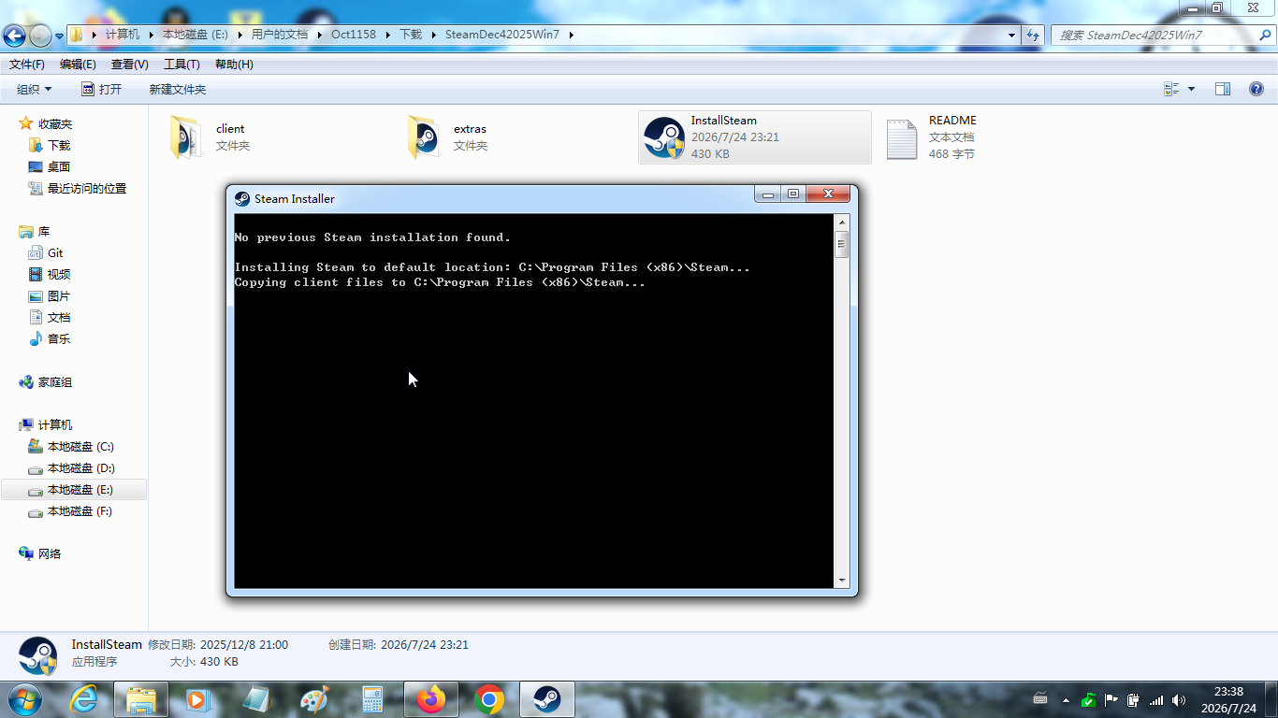The image size is (1278, 718).
Task: Open the 音乐 library in navigation pane
Action: (x=58, y=339)
